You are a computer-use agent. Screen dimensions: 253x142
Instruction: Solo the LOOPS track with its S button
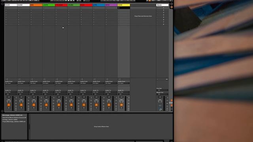[x=46, y=108]
